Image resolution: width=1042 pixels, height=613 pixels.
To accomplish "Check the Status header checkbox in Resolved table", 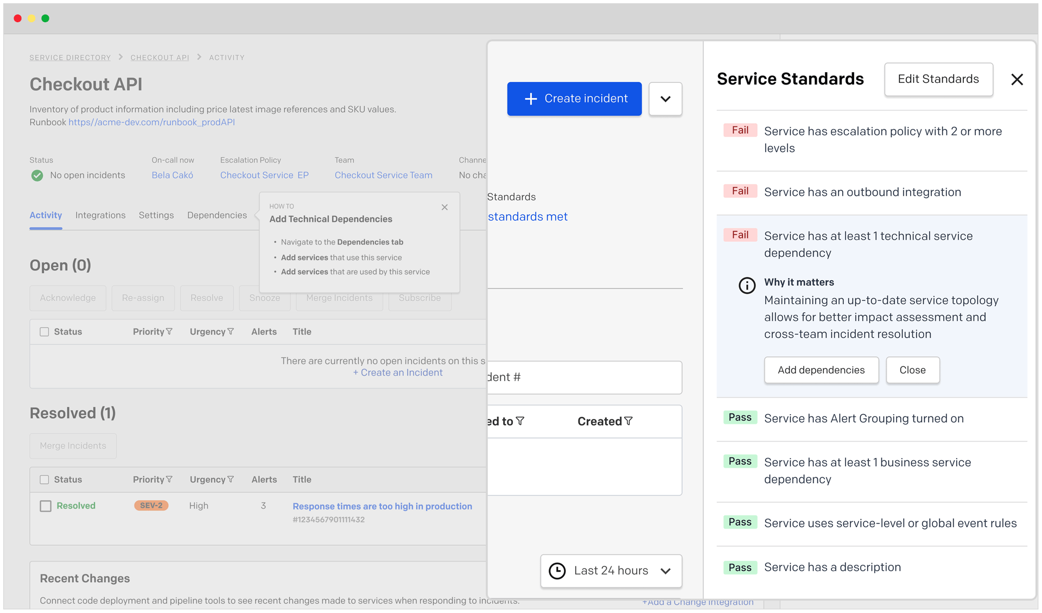I will tap(44, 479).
